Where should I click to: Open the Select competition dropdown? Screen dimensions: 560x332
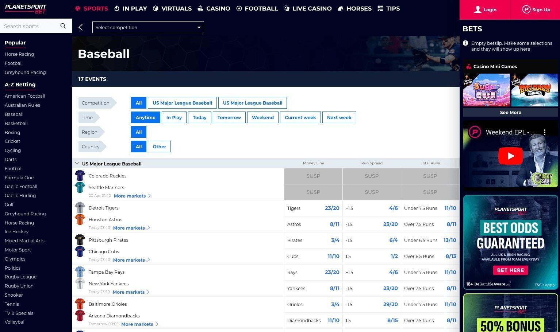click(x=148, y=27)
